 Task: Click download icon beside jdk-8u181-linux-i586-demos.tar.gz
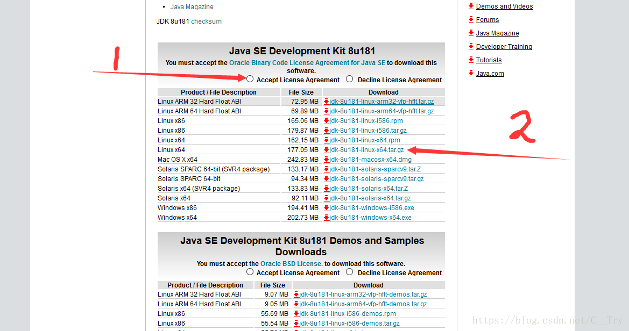[x=296, y=323]
